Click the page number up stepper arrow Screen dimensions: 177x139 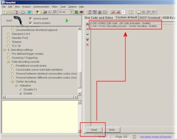point(134,136)
